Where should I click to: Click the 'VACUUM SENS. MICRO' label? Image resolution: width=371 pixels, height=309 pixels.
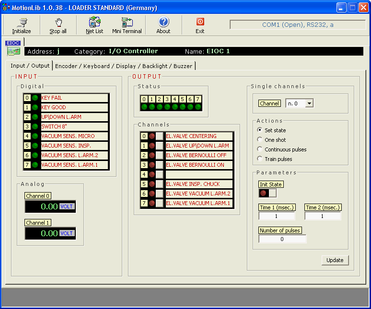tap(68, 136)
